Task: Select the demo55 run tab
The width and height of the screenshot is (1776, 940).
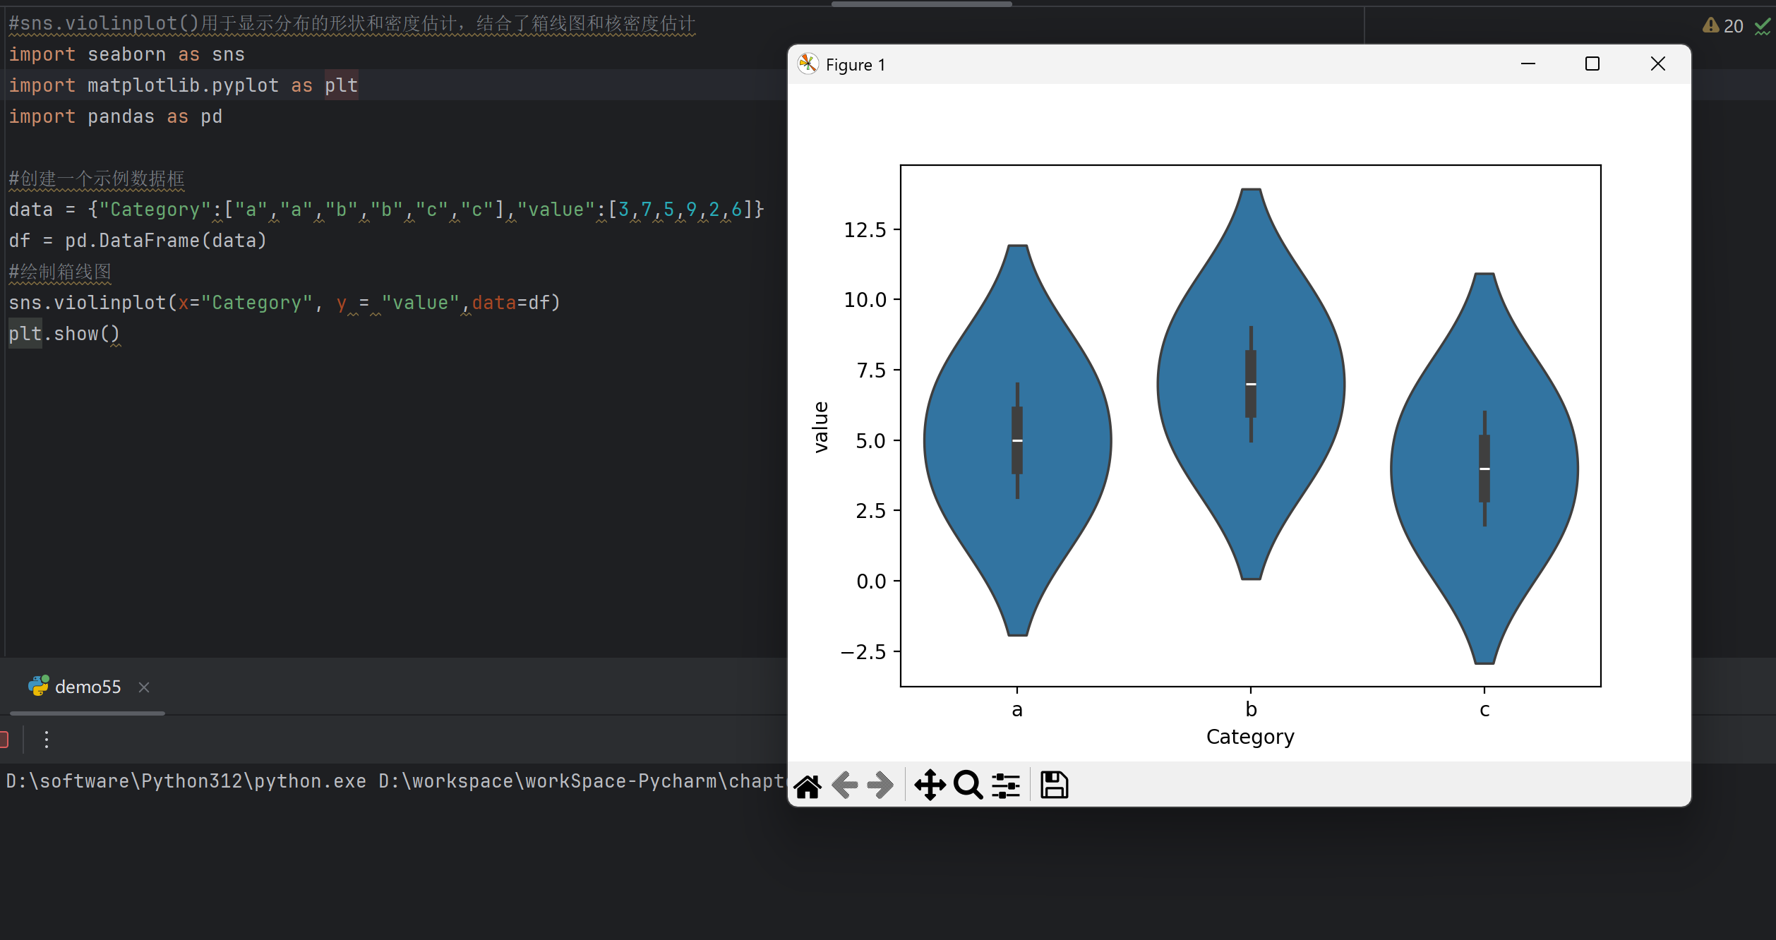Action: [88, 687]
